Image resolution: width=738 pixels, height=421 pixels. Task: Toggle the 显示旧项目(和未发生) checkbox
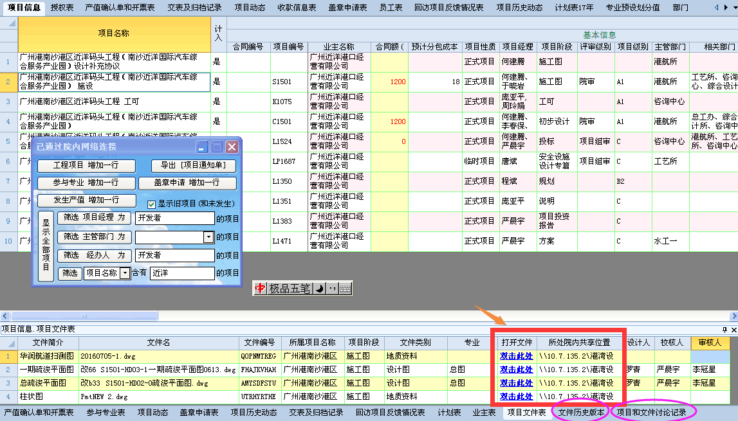pos(152,204)
